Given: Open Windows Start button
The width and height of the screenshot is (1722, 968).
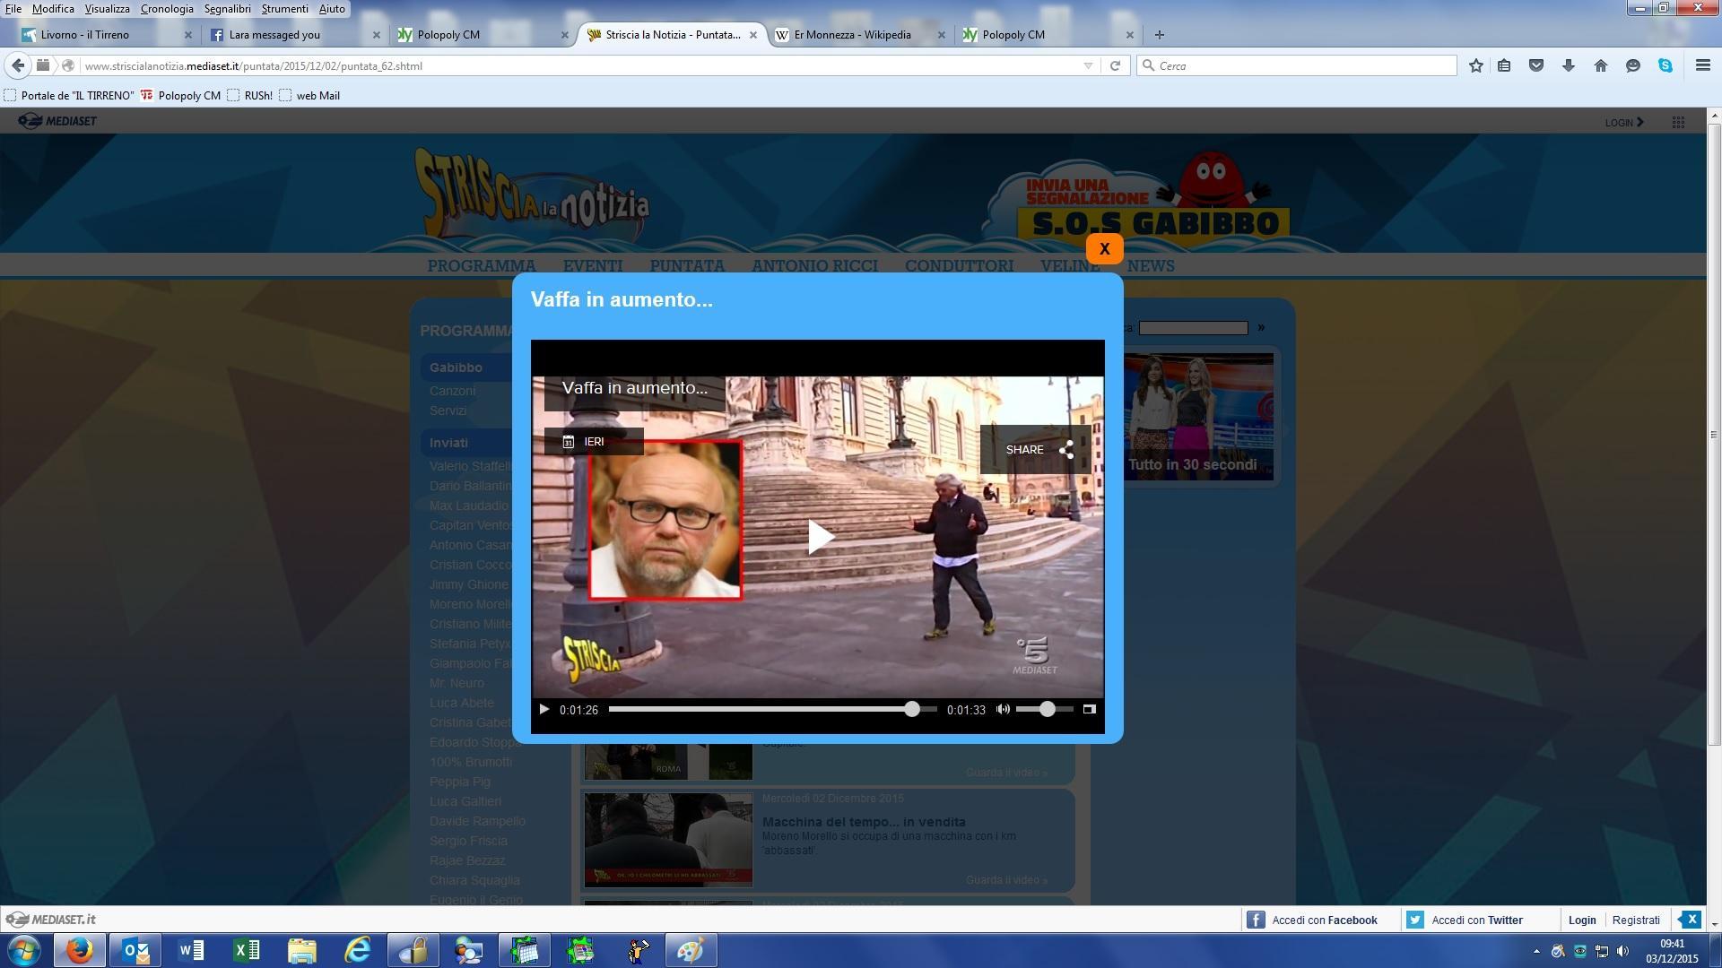Looking at the screenshot, I should (24, 950).
